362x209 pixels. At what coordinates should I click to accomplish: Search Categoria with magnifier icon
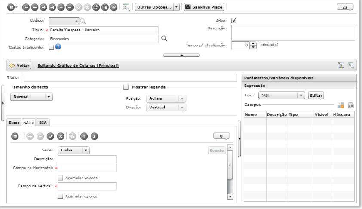point(164,38)
